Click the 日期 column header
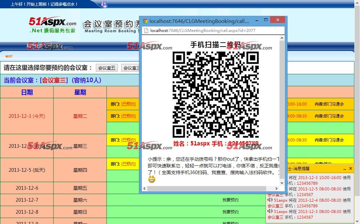 coord(27,92)
